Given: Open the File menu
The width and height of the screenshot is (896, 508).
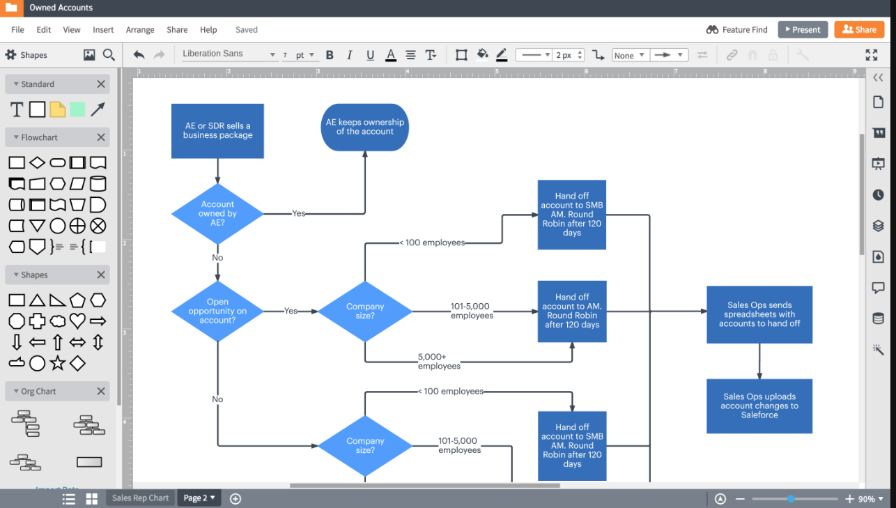Looking at the screenshot, I should click(x=17, y=29).
